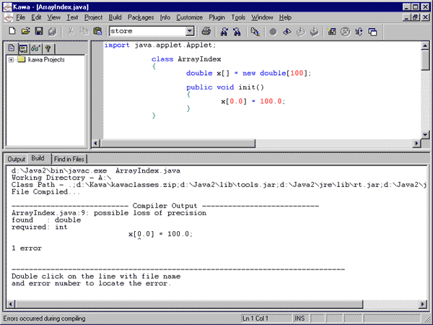
Task: Open the Plugin menu
Action: [216, 17]
